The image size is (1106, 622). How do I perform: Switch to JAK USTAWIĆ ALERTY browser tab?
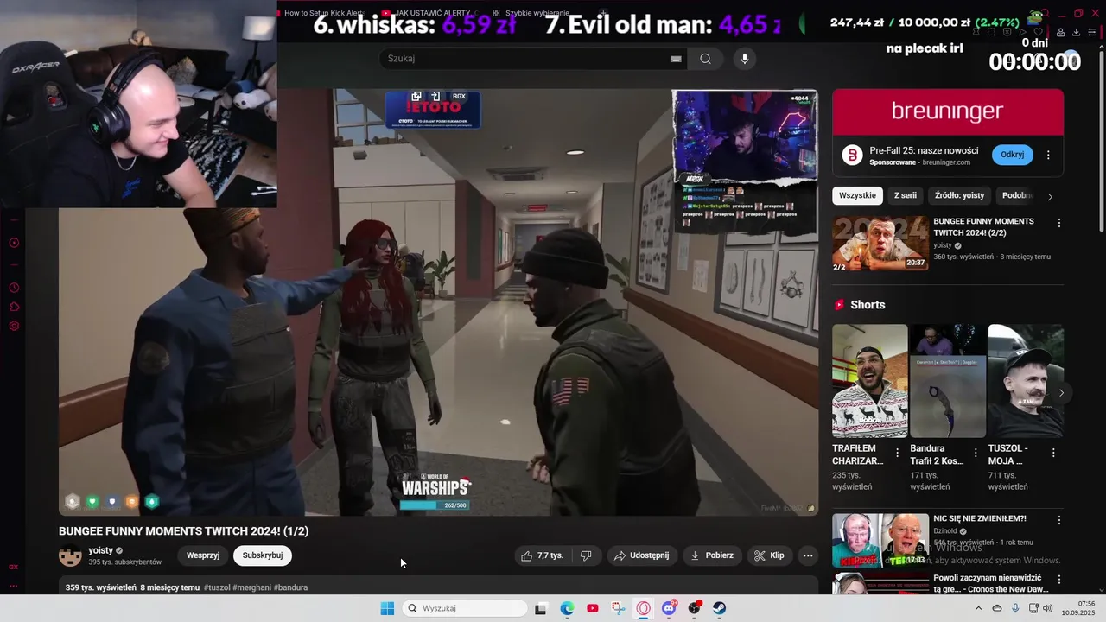(429, 13)
